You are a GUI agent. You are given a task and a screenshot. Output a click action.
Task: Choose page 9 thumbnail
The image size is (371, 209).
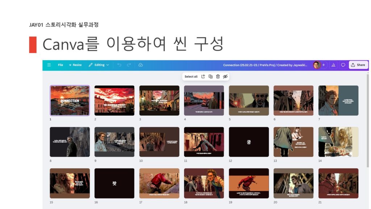[114, 142]
